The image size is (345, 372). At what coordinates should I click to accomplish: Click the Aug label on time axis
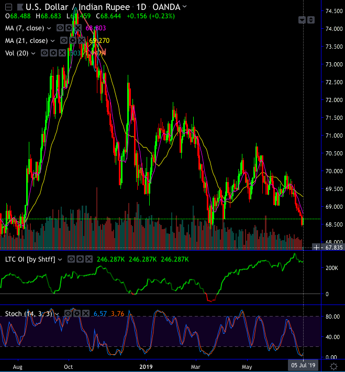(x=18, y=367)
